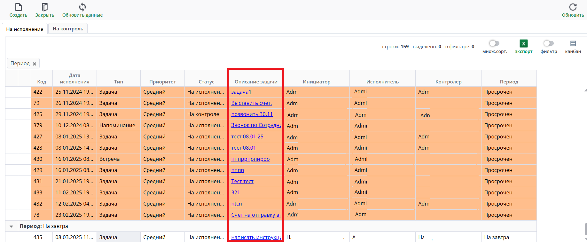
Task: Click the vertical scrollbar thumb of the table
Action: coord(585,229)
